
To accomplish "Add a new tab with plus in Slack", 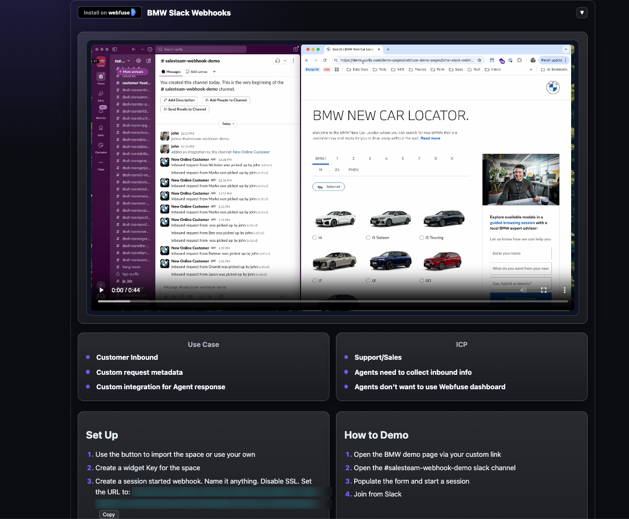I will [x=214, y=71].
